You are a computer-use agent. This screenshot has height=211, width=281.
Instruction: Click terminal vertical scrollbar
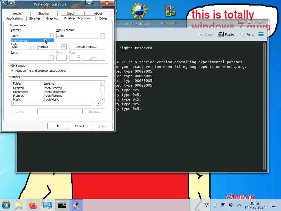265,106
